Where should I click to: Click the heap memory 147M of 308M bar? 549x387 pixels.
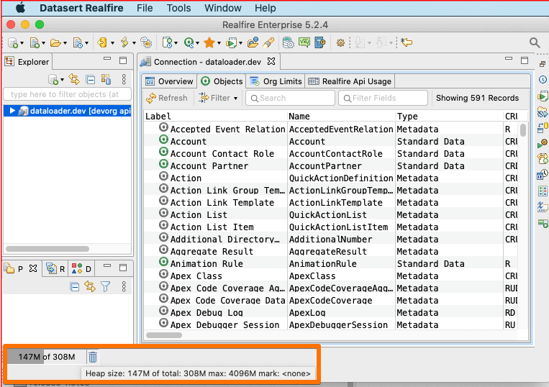(47, 357)
